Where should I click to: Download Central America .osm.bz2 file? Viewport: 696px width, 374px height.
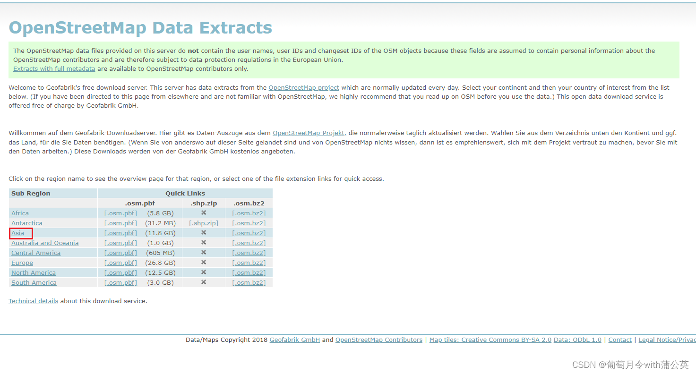pyautogui.click(x=249, y=253)
